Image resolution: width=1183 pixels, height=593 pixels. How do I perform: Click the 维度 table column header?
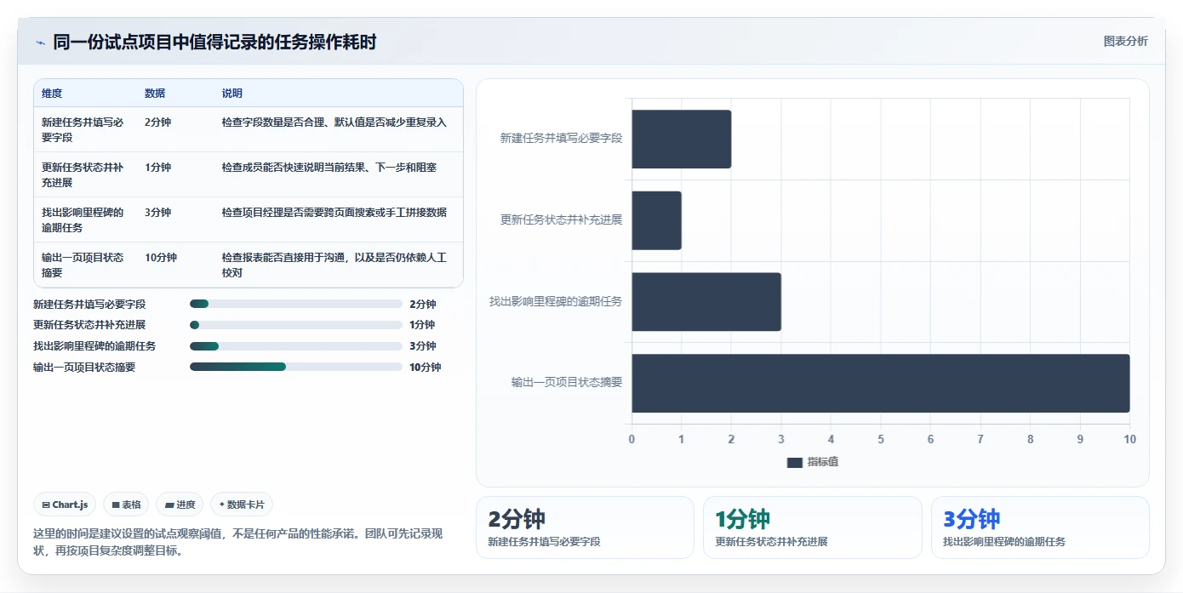(x=52, y=94)
